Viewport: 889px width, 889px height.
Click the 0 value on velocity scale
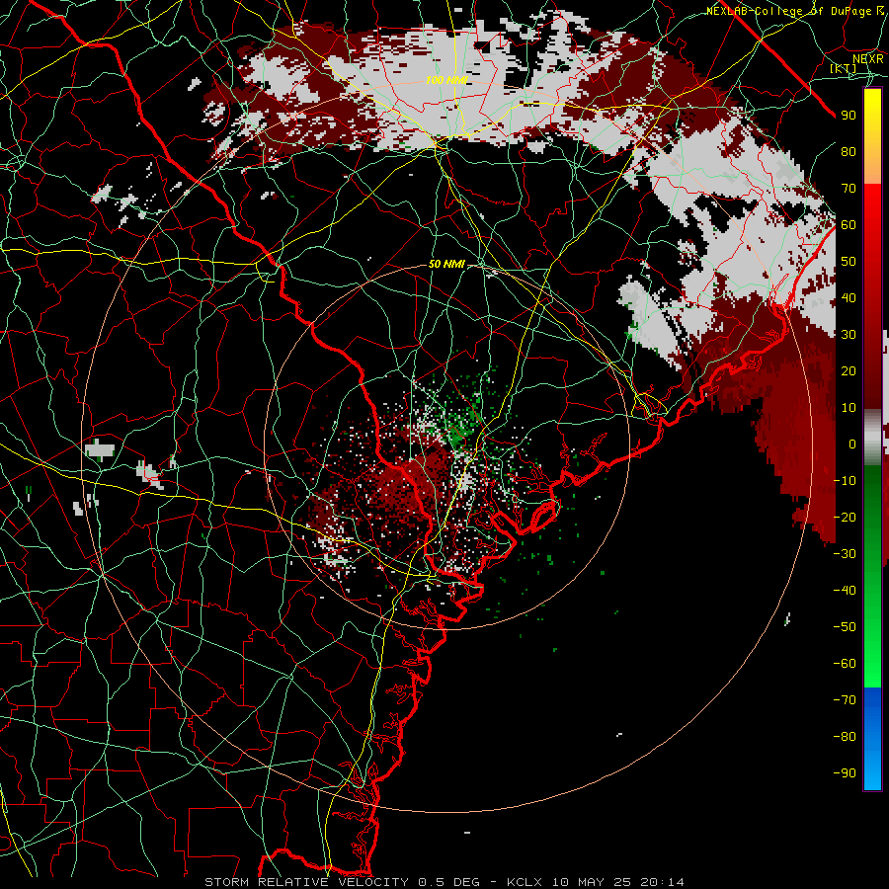pyautogui.click(x=852, y=444)
